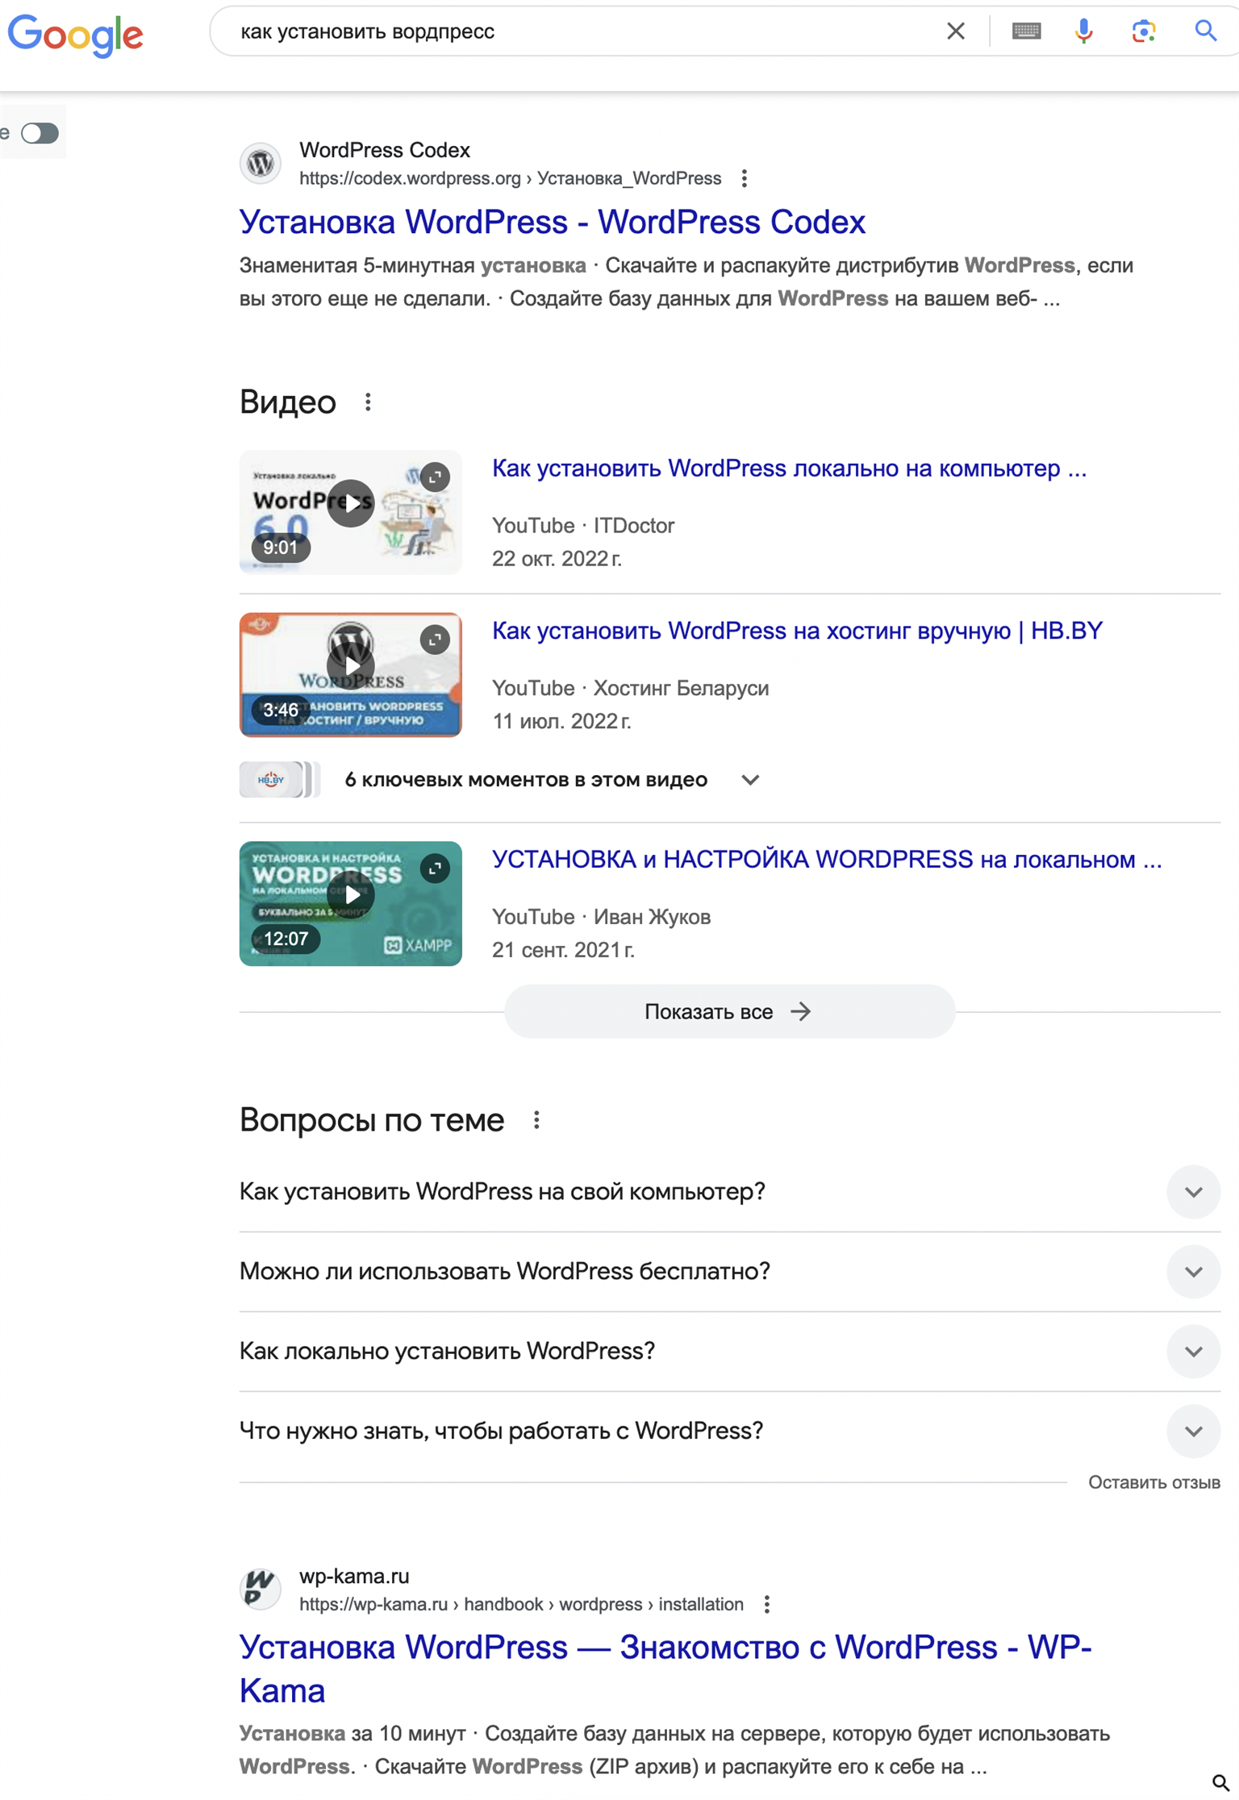Play the ITDoctor WordPress 6.0 video thumbnail
The image size is (1239, 1800).
tap(350, 504)
